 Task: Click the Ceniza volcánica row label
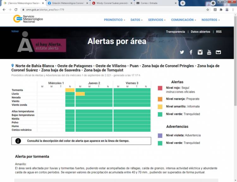(21, 130)
